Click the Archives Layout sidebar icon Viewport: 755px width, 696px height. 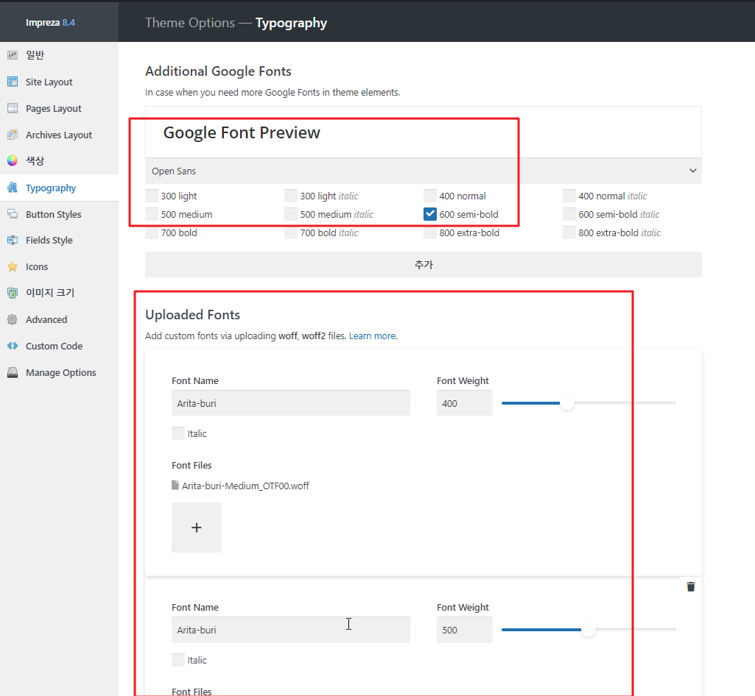tap(13, 135)
